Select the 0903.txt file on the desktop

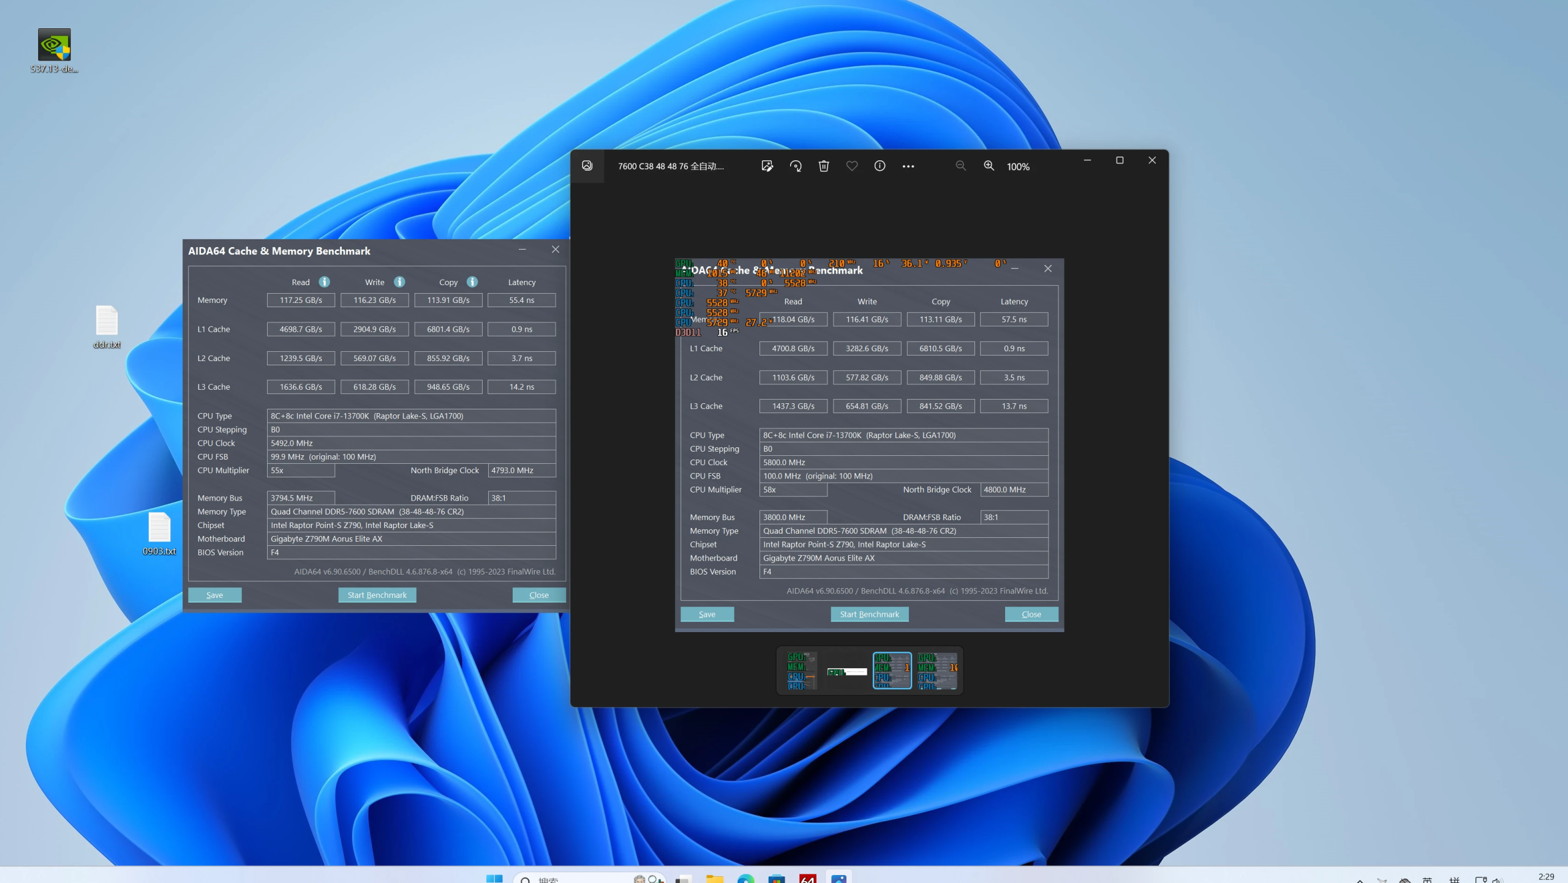(159, 534)
